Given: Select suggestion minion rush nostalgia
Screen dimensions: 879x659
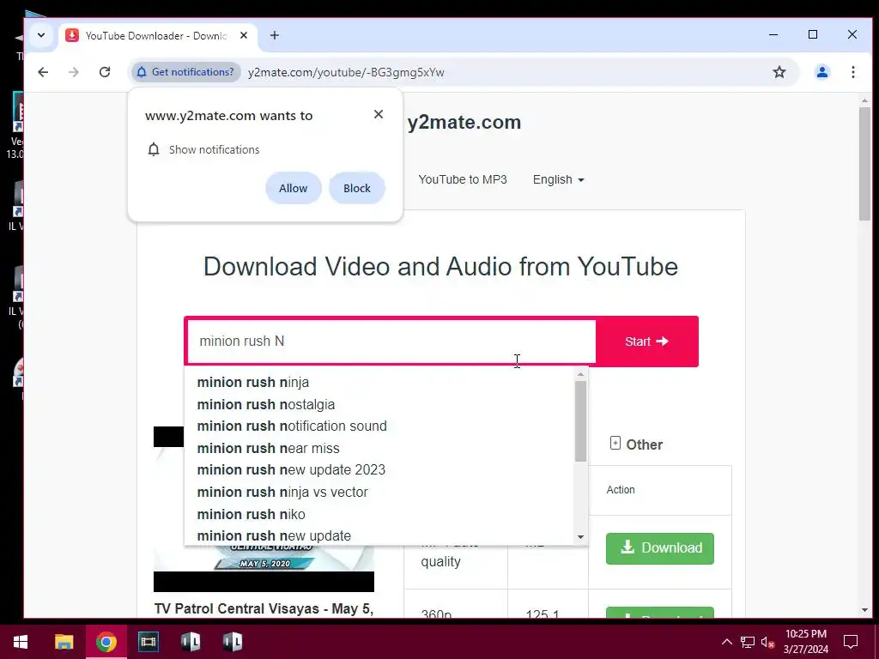Looking at the screenshot, I should [379, 405].
